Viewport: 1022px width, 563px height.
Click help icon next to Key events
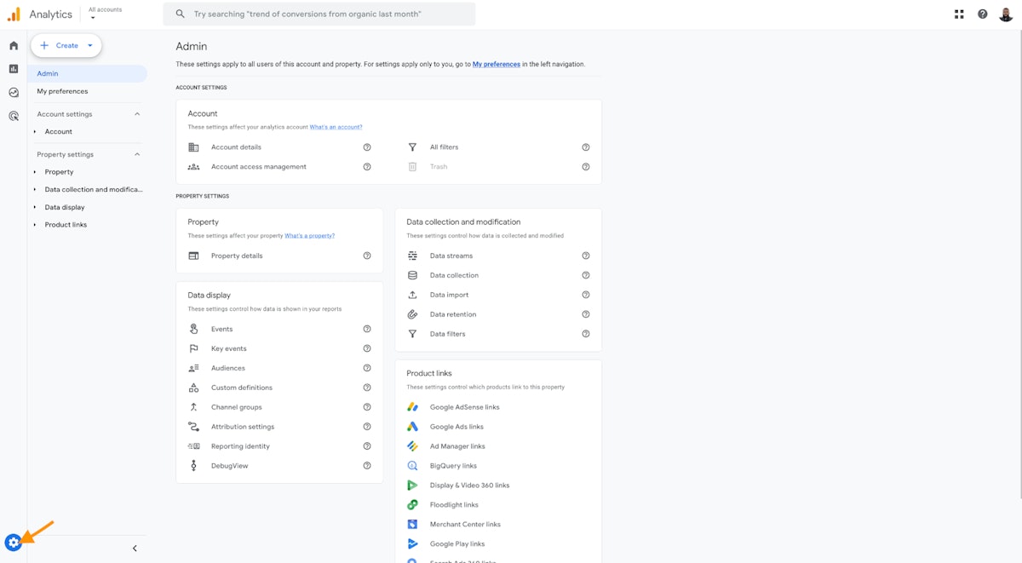pyautogui.click(x=367, y=348)
